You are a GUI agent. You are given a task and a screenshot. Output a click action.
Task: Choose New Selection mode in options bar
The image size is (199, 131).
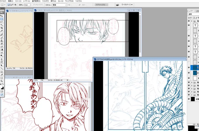point(8,5)
